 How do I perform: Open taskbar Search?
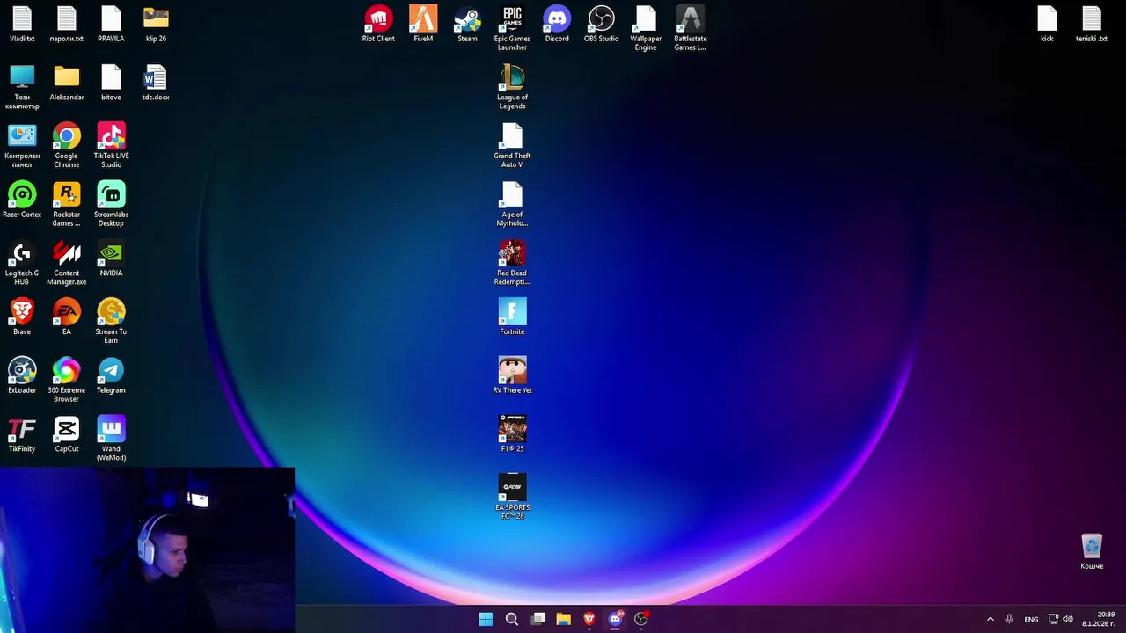coord(512,619)
